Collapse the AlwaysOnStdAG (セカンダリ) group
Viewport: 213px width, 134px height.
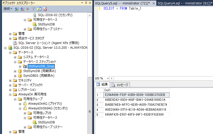[x=20, y=109]
